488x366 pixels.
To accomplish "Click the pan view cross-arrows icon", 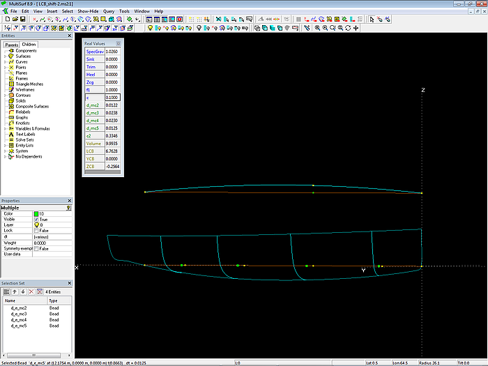I will tap(356, 28).
